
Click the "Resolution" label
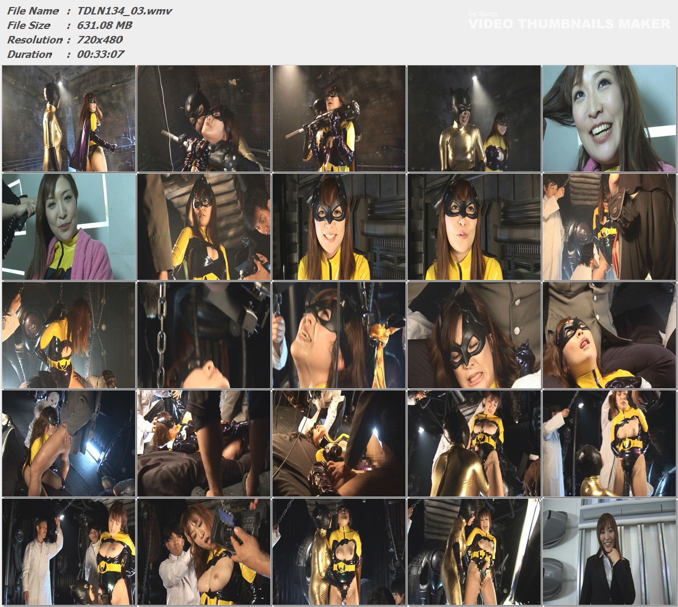coord(35,40)
